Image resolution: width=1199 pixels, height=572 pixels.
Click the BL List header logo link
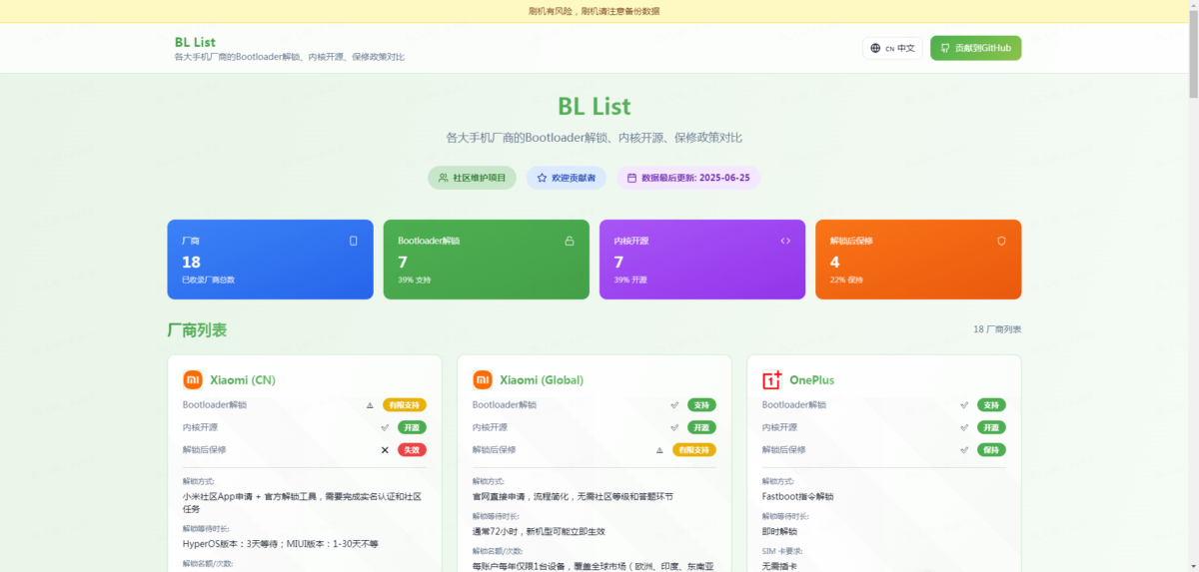pos(195,42)
